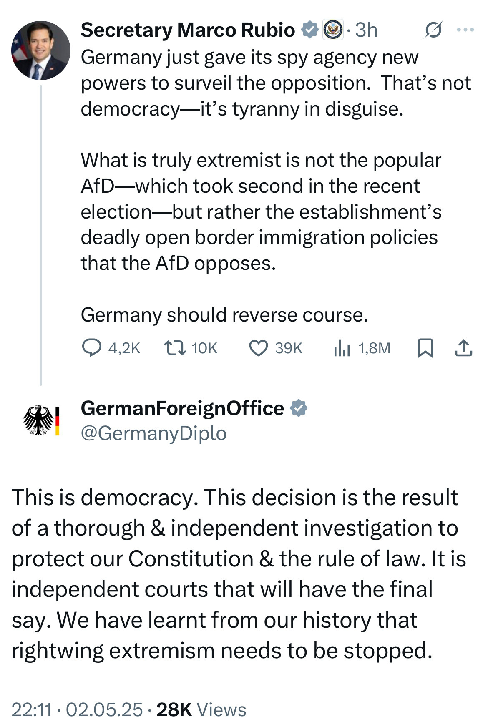View the 28K Views count details
The image size is (488, 727).
tap(201, 709)
